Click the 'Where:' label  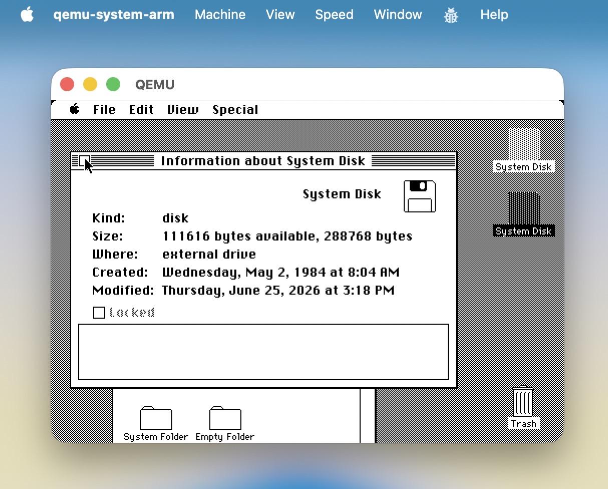(115, 255)
